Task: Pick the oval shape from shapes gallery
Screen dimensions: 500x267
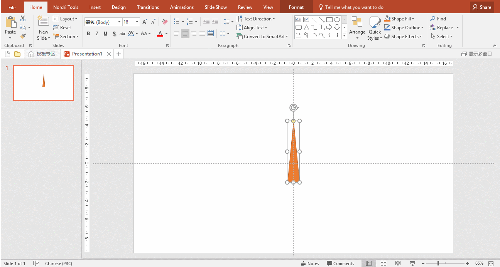Action: click(337, 19)
